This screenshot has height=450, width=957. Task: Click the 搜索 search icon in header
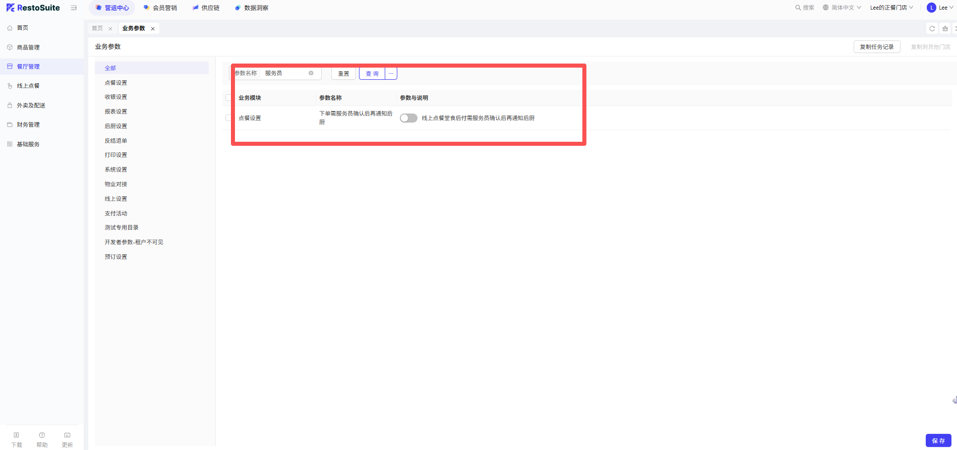[x=798, y=8]
